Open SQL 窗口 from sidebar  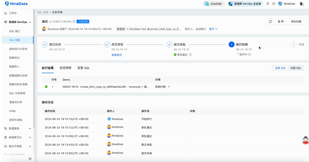click(x=15, y=31)
